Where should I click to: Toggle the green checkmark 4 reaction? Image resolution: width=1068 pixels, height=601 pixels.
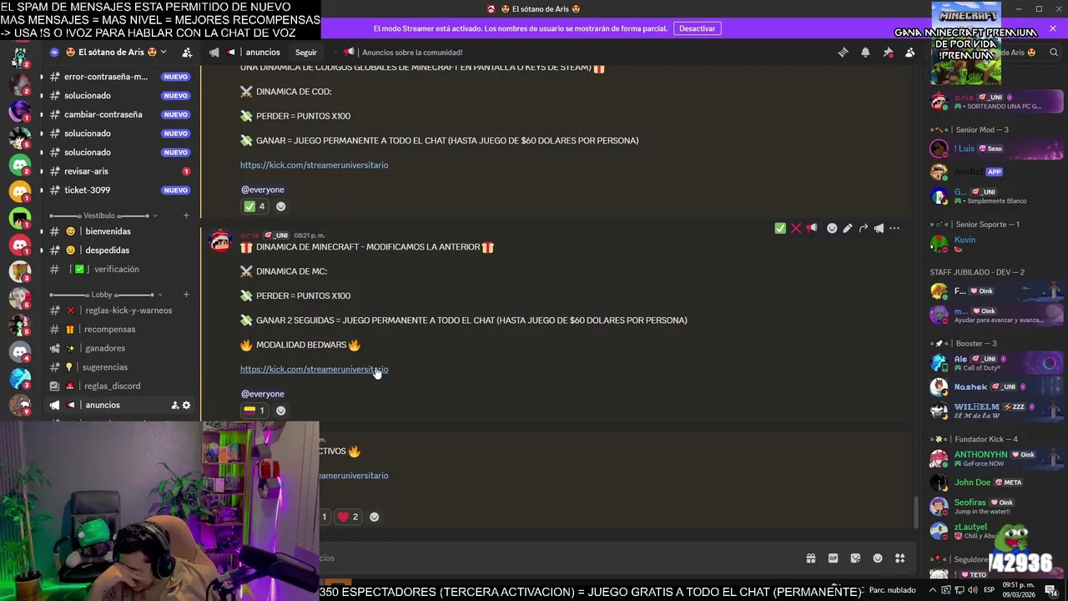(x=254, y=206)
